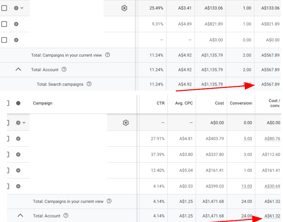Click help icon next to lower Total: Account
The height and width of the screenshot is (222, 283).
tap(66, 216)
